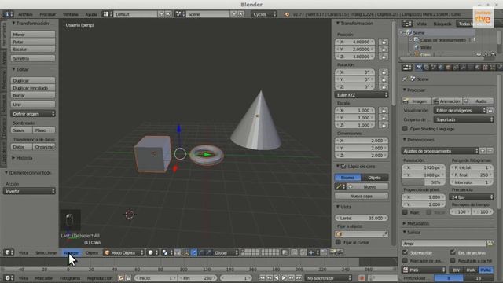503x283 pixels.
Task: Open the Agregar menu in 3D view
Action: point(72,253)
